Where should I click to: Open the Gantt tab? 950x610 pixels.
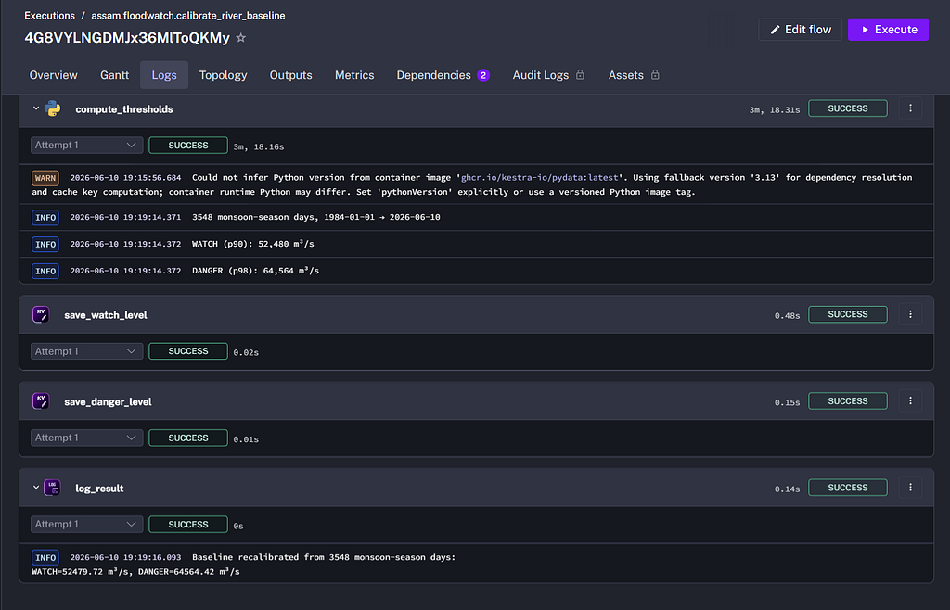pyautogui.click(x=114, y=75)
